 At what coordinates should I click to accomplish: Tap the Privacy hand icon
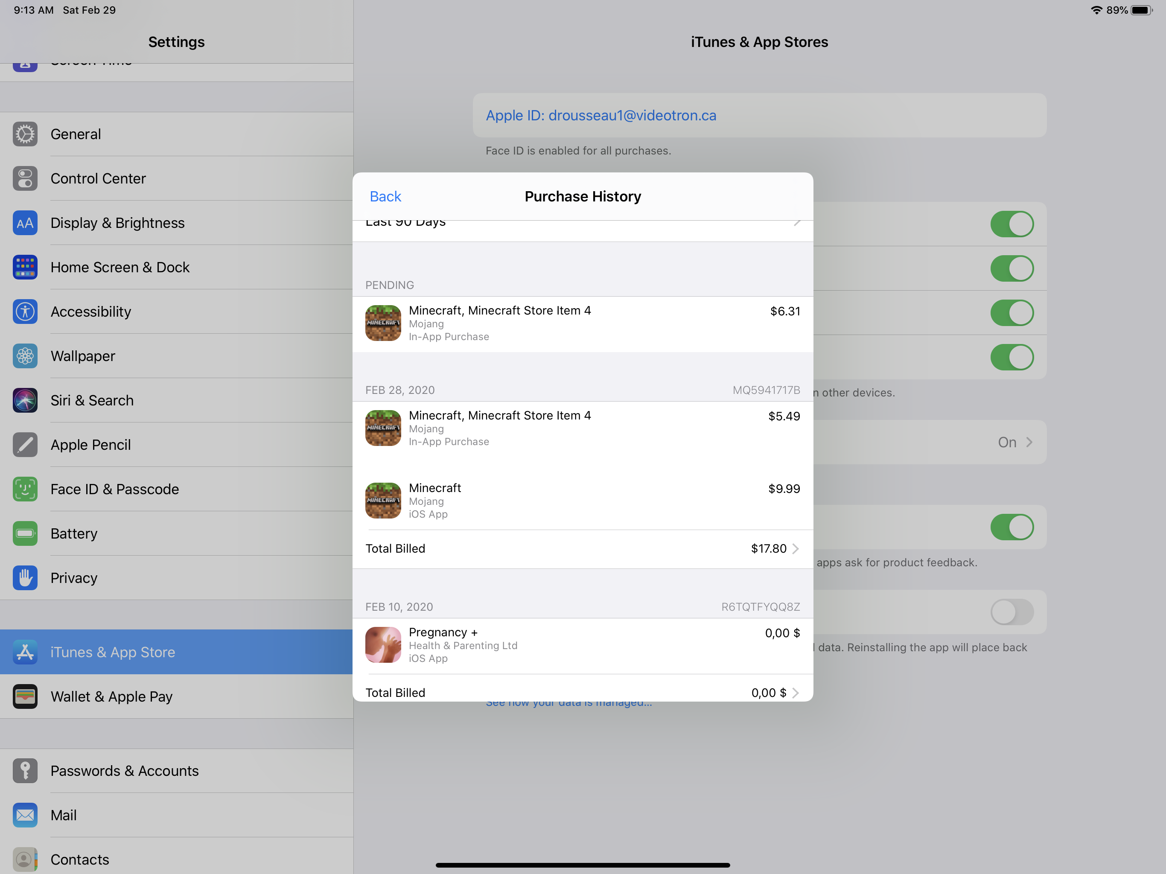pyautogui.click(x=25, y=578)
